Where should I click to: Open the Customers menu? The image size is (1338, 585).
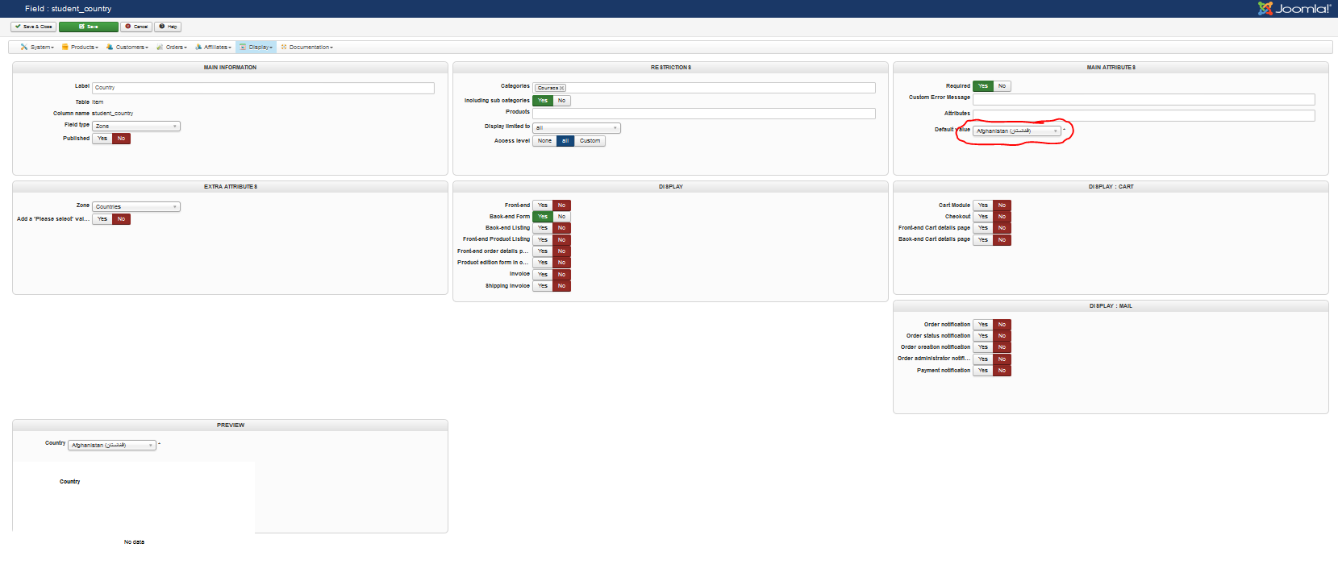(127, 48)
